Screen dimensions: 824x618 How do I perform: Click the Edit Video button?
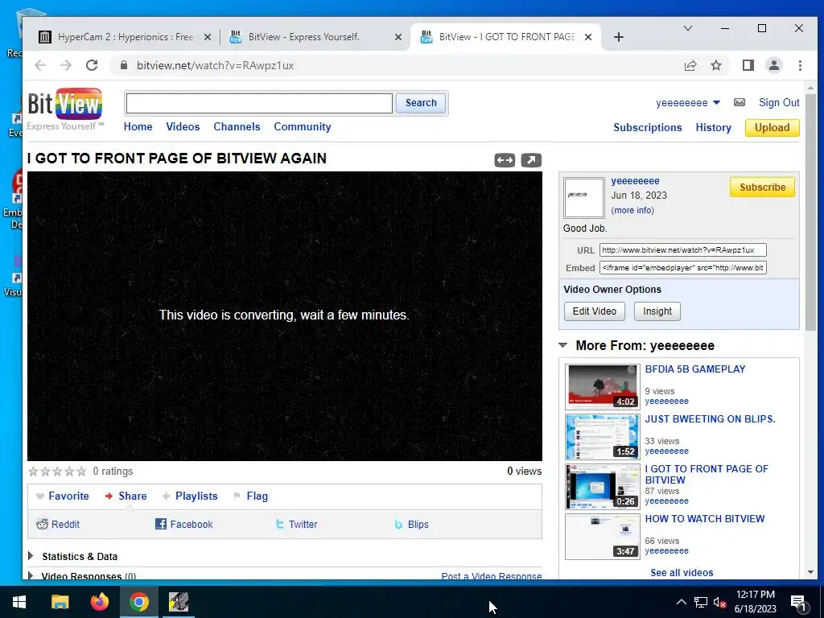coord(595,311)
